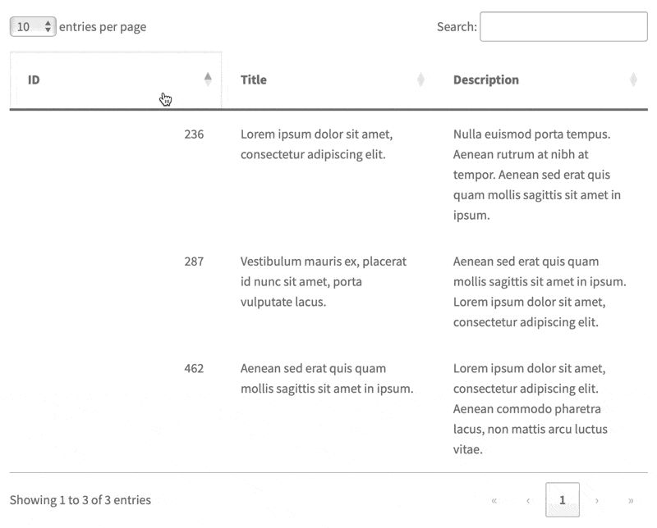The width and height of the screenshot is (657, 528).
Task: Go to next page using ›
Action: 597,500
